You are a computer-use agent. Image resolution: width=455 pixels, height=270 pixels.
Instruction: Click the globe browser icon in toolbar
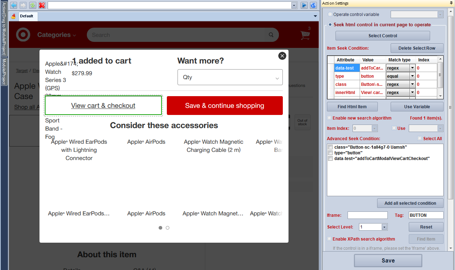click(x=313, y=5)
